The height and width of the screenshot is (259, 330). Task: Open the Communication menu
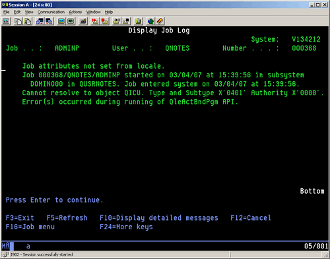click(x=51, y=12)
